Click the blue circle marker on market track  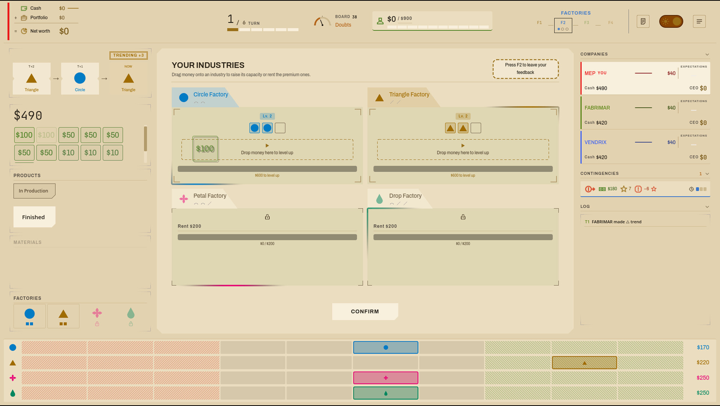pyautogui.click(x=386, y=347)
